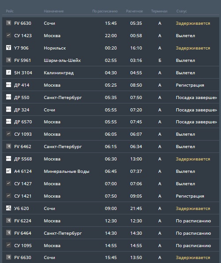Click the airline logo beside СУ 1421
Image resolution: width=221 pixels, height=263 pixels.
click(8, 195)
